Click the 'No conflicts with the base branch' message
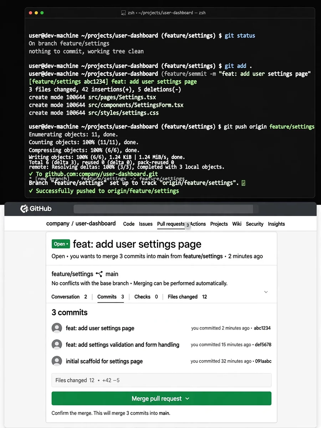The width and height of the screenshot is (321, 428). point(139,283)
